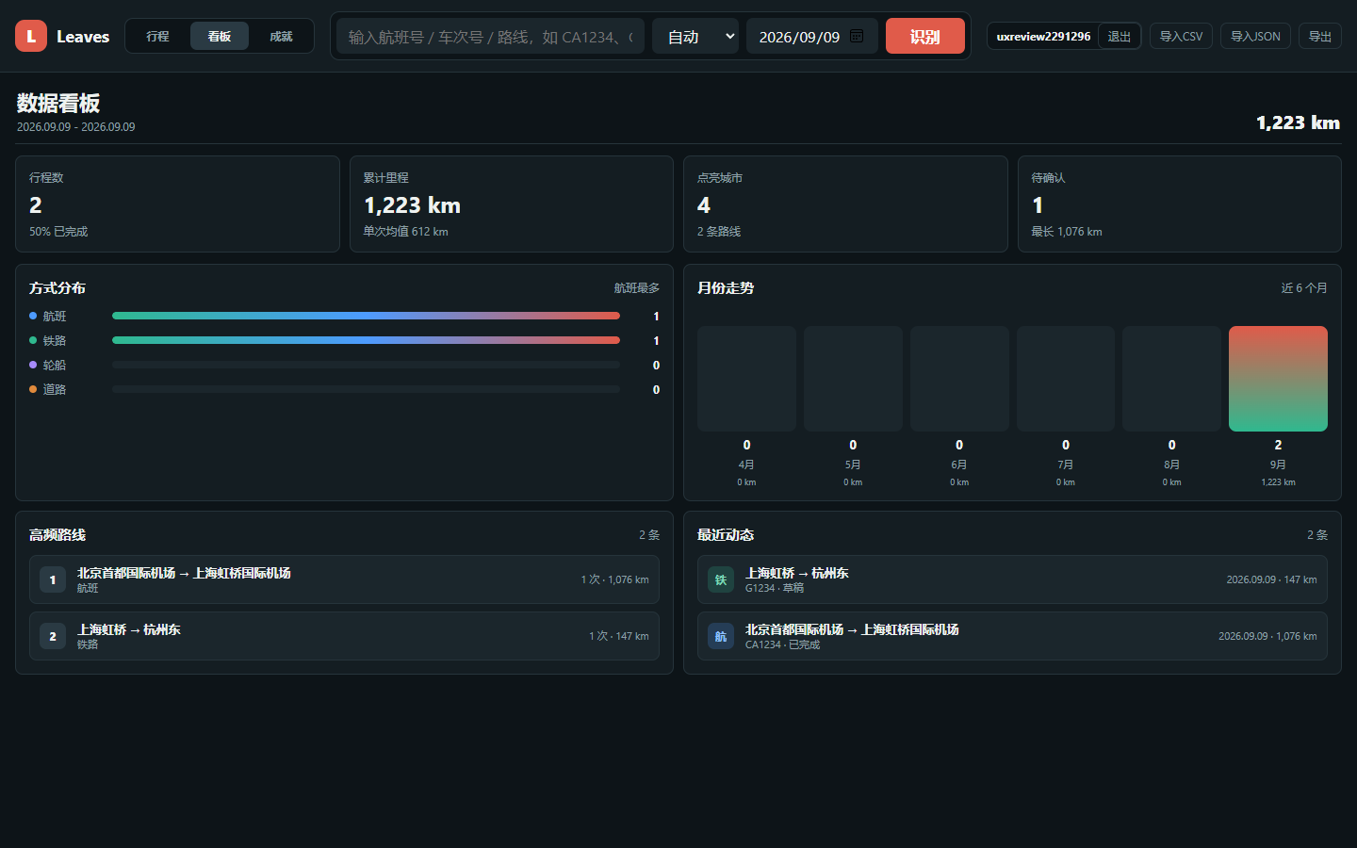The width and height of the screenshot is (1357, 848).
Task: Click the 4月 empty bar in 月份走势
Action: coord(746,379)
